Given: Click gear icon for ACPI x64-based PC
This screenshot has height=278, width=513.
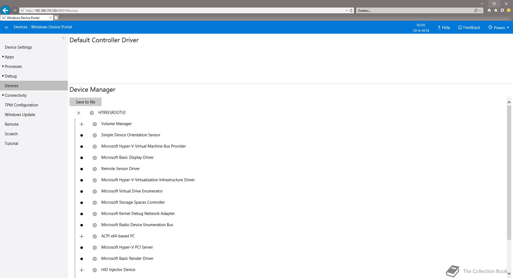Looking at the screenshot, I should coord(95,236).
